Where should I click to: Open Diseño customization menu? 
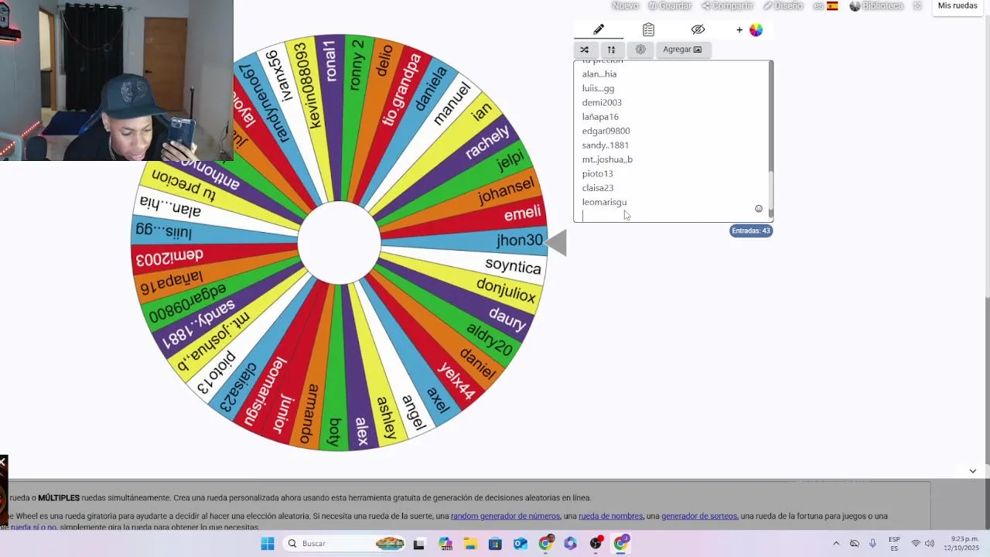[x=783, y=5]
